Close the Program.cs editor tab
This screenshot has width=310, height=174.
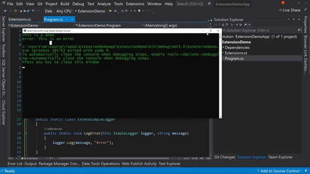pyautogui.click(x=72, y=19)
